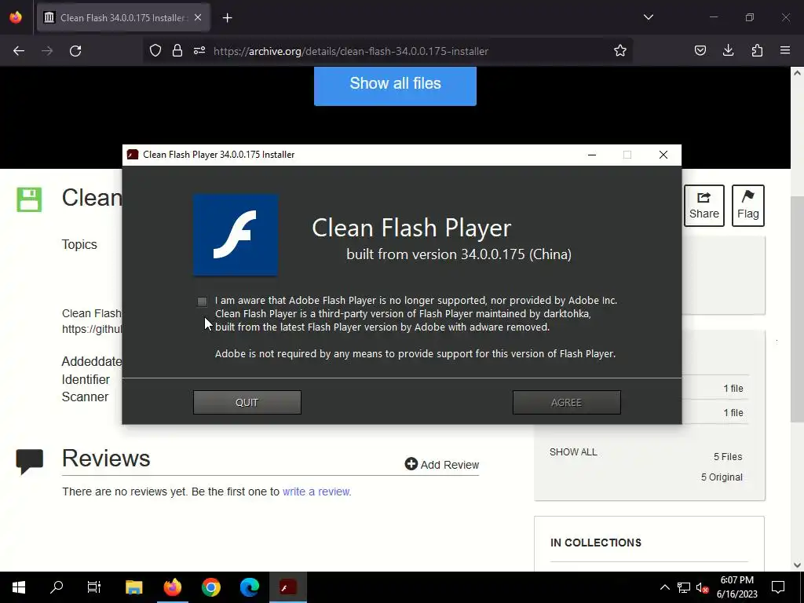Click the 5 Files link
Viewport: 804px width, 603px height.
[728, 457]
